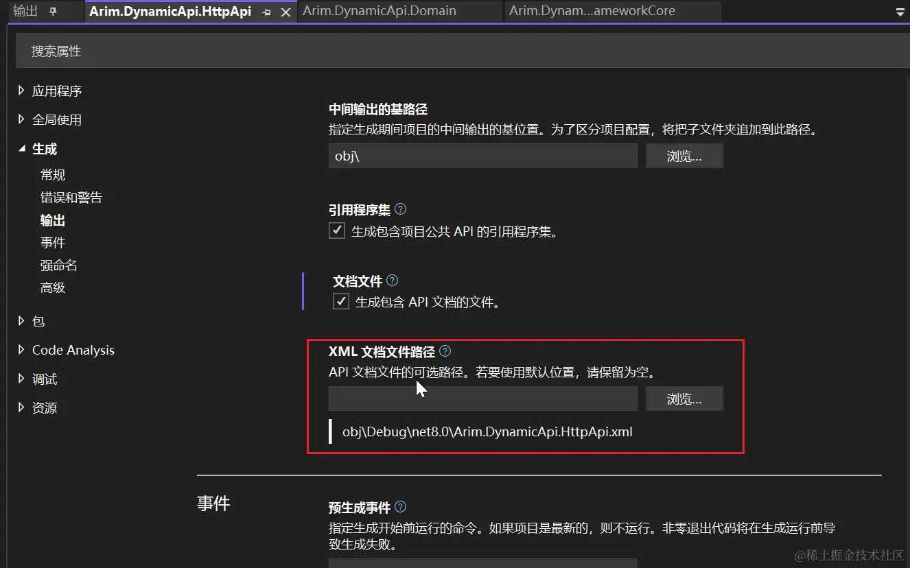Click the 预生成事件 heading
Screen dimensions: 910x568
[x=360, y=507]
